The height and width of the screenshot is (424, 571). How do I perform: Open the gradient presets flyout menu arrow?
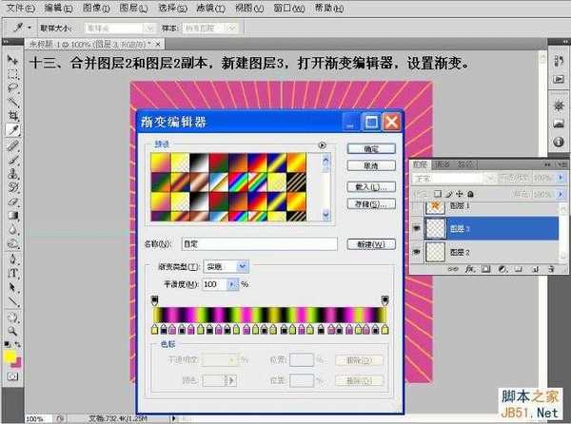323,145
